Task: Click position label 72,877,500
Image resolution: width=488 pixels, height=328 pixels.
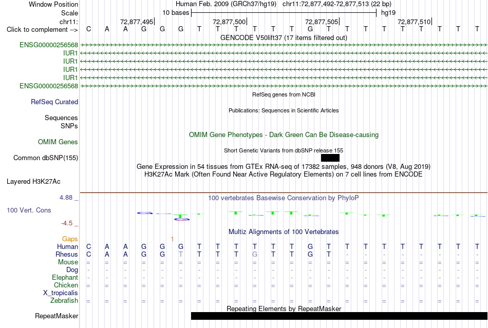Action: click(x=229, y=22)
